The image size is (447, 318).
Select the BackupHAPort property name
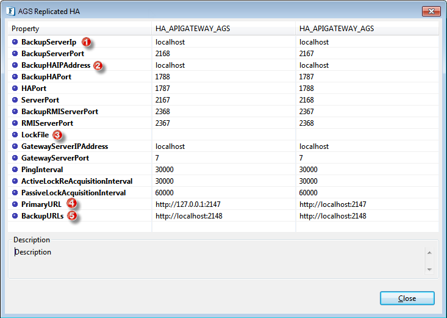46,77
